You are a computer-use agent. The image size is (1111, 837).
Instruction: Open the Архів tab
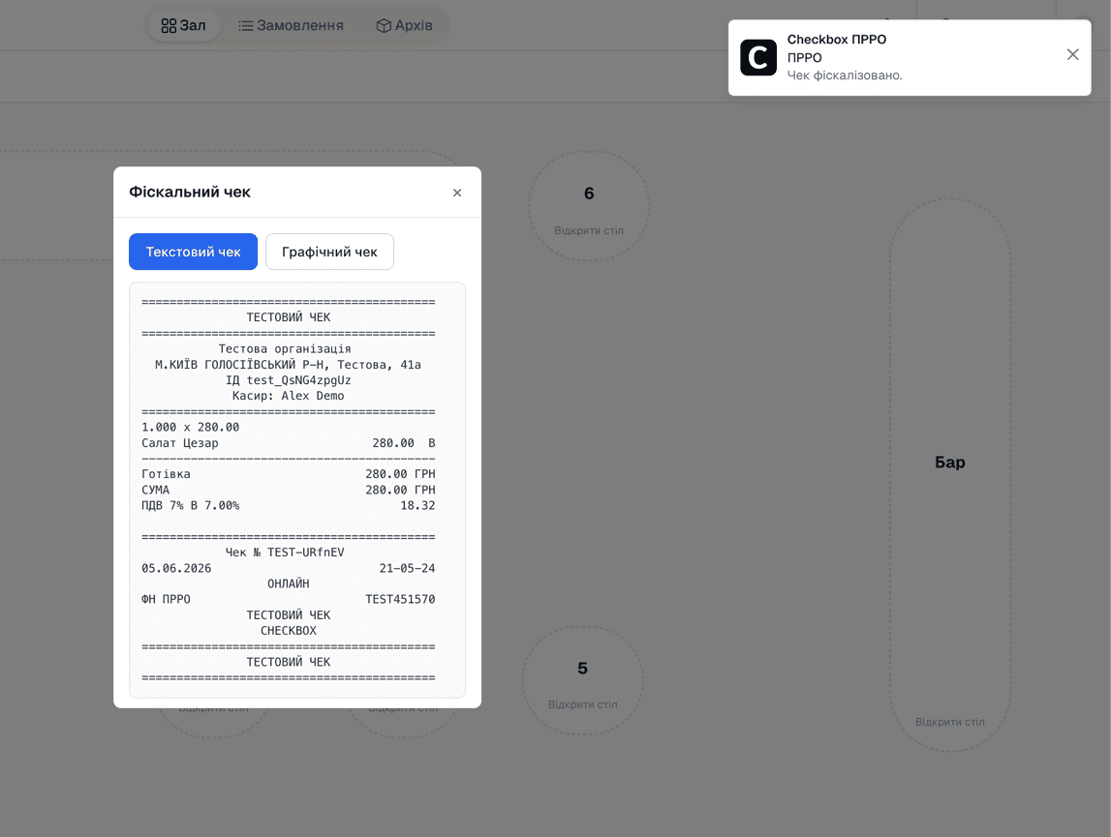405,25
